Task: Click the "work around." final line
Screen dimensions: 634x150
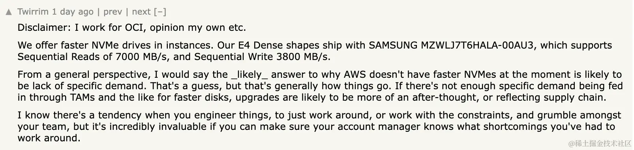Action: tap(49, 138)
